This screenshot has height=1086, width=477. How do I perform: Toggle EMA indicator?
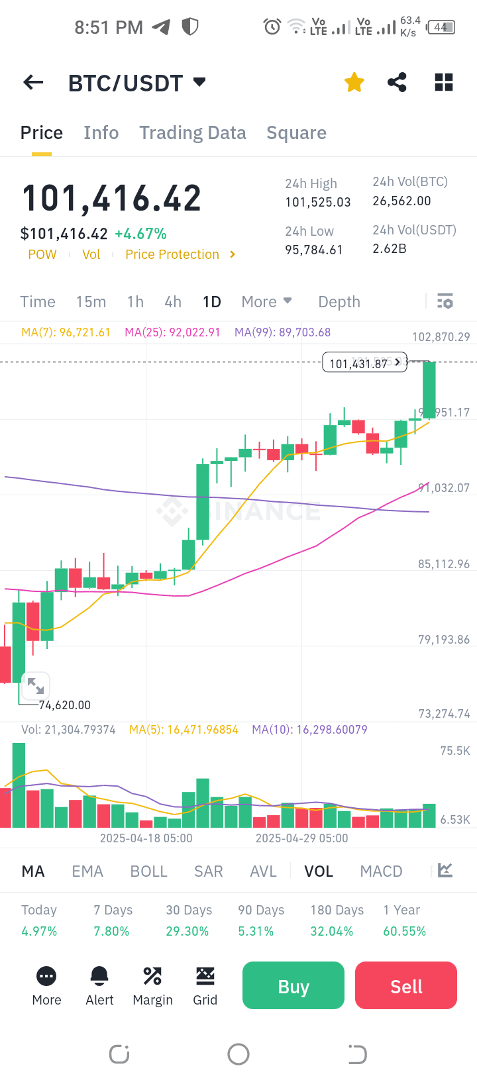(87, 871)
